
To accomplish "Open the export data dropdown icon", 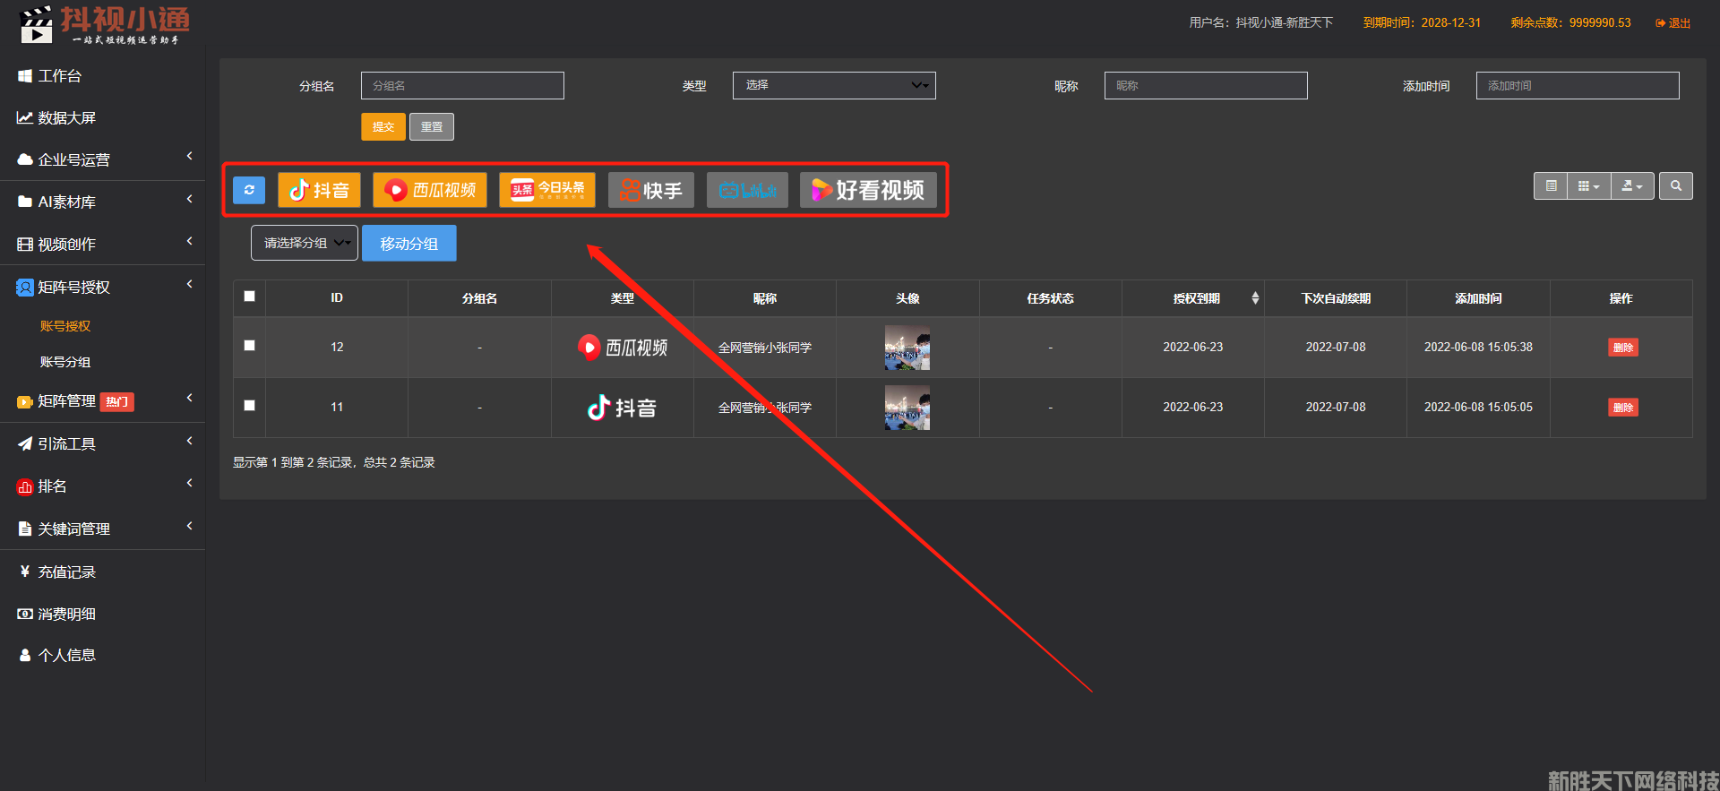I will [x=1632, y=186].
